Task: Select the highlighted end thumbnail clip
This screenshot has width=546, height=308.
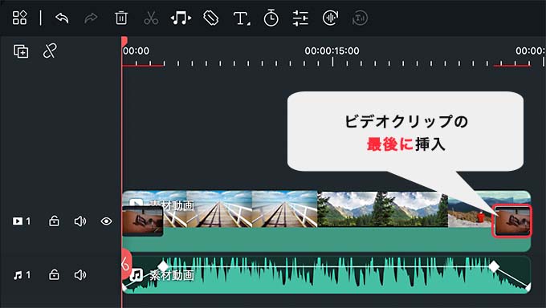Action: coord(512,221)
